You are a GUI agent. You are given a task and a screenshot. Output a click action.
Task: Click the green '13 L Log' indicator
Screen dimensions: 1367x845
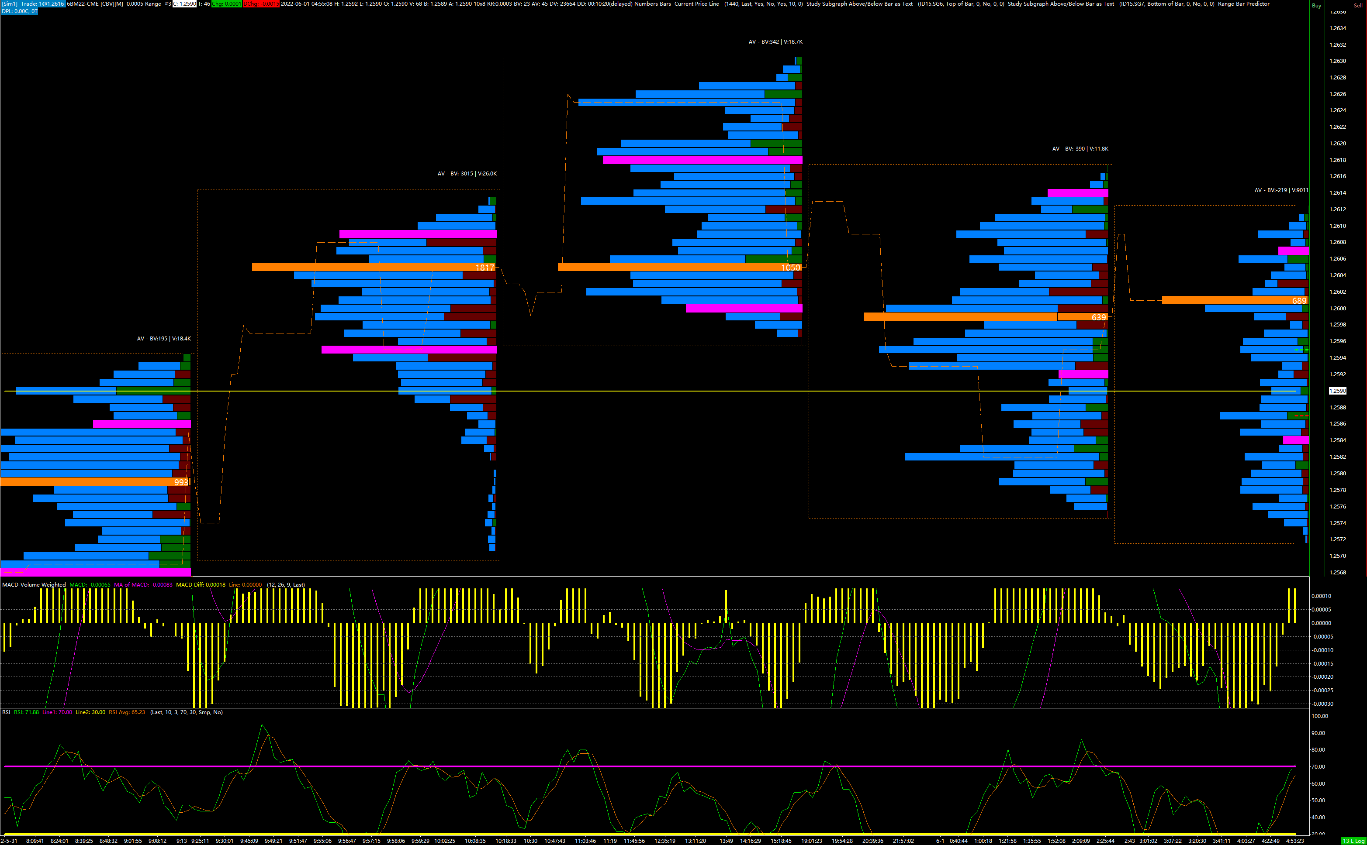tap(1353, 841)
